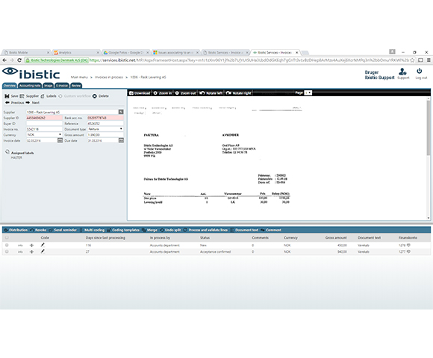Expand the Document type dropdown
The image size is (433, 358).
(105, 129)
